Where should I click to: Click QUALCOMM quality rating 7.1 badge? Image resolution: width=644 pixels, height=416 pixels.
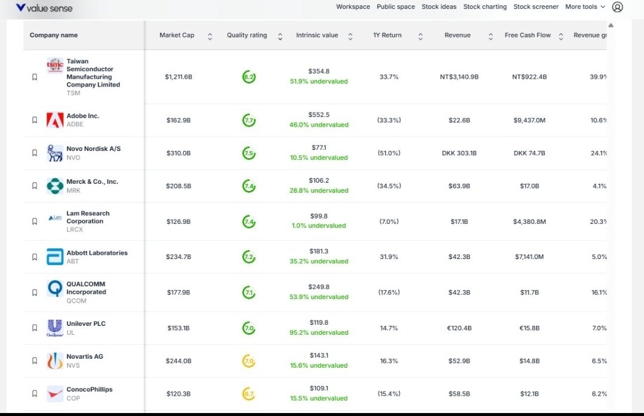point(249,292)
